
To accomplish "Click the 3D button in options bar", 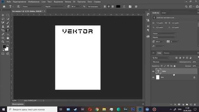I will pyautogui.click(x=136, y=7).
